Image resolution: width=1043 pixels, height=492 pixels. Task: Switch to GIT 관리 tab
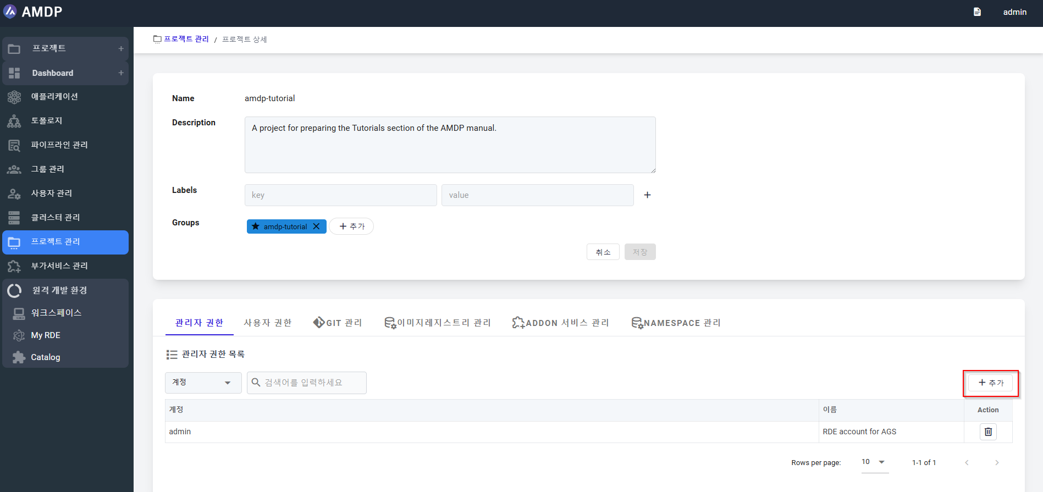click(x=338, y=323)
